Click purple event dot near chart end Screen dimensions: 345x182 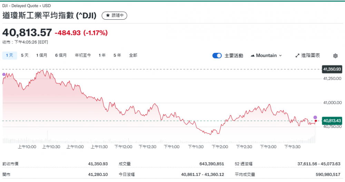[x=315, y=117]
